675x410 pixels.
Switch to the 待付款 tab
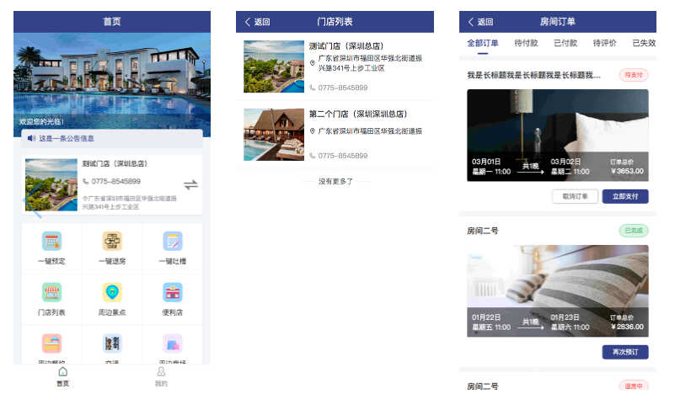coord(526,43)
